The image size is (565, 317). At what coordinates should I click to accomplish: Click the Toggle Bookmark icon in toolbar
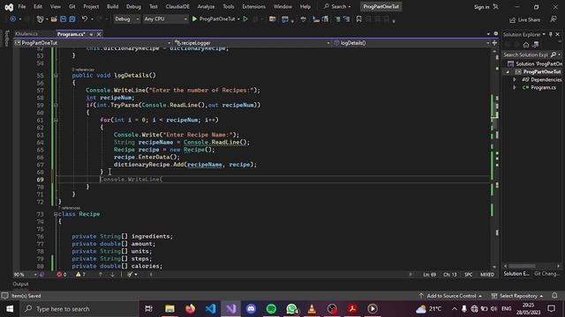(359, 19)
